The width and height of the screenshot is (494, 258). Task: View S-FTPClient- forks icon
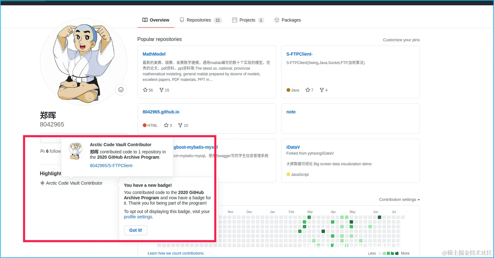coord(322,90)
